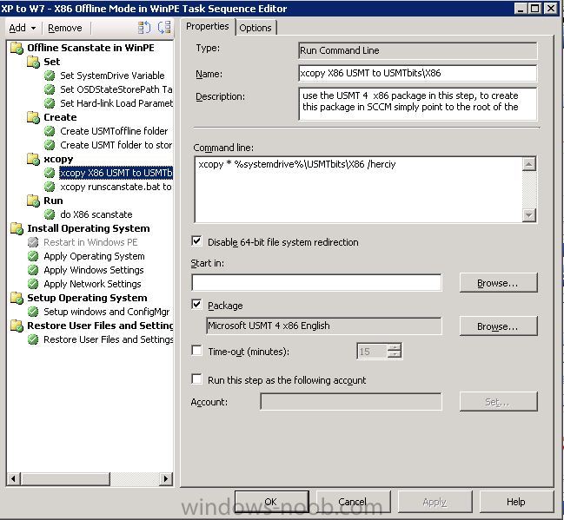Click green check icon beside Set Hard-link Load Parameter

[50, 103]
